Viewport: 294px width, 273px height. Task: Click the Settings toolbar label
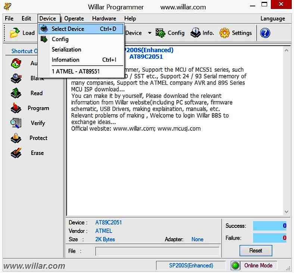coord(242,33)
